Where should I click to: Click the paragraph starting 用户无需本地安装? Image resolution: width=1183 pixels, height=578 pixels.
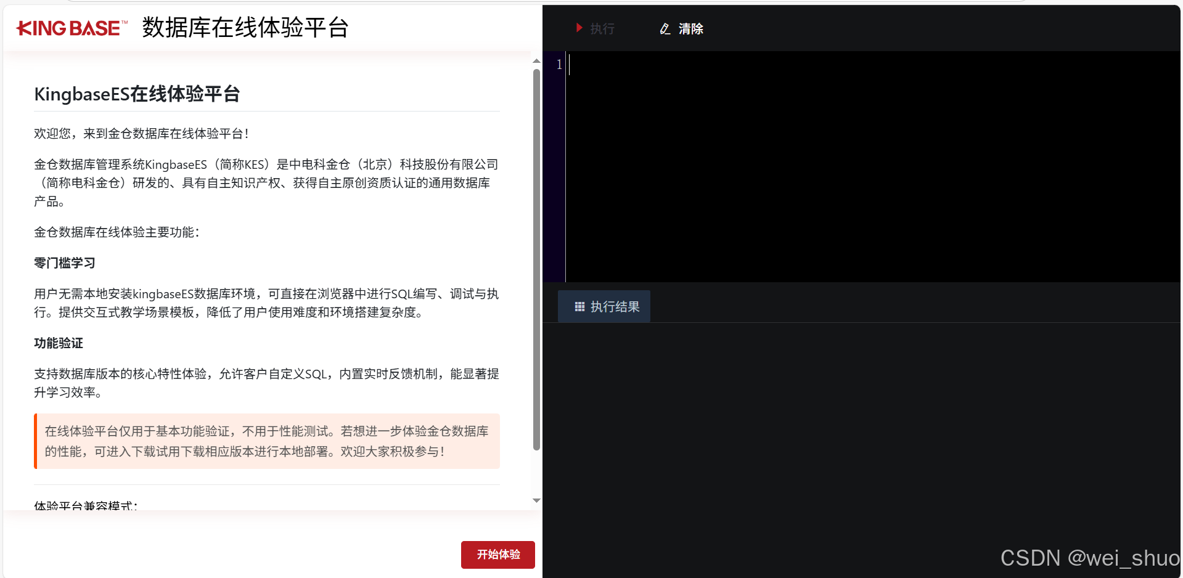pyautogui.click(x=266, y=303)
